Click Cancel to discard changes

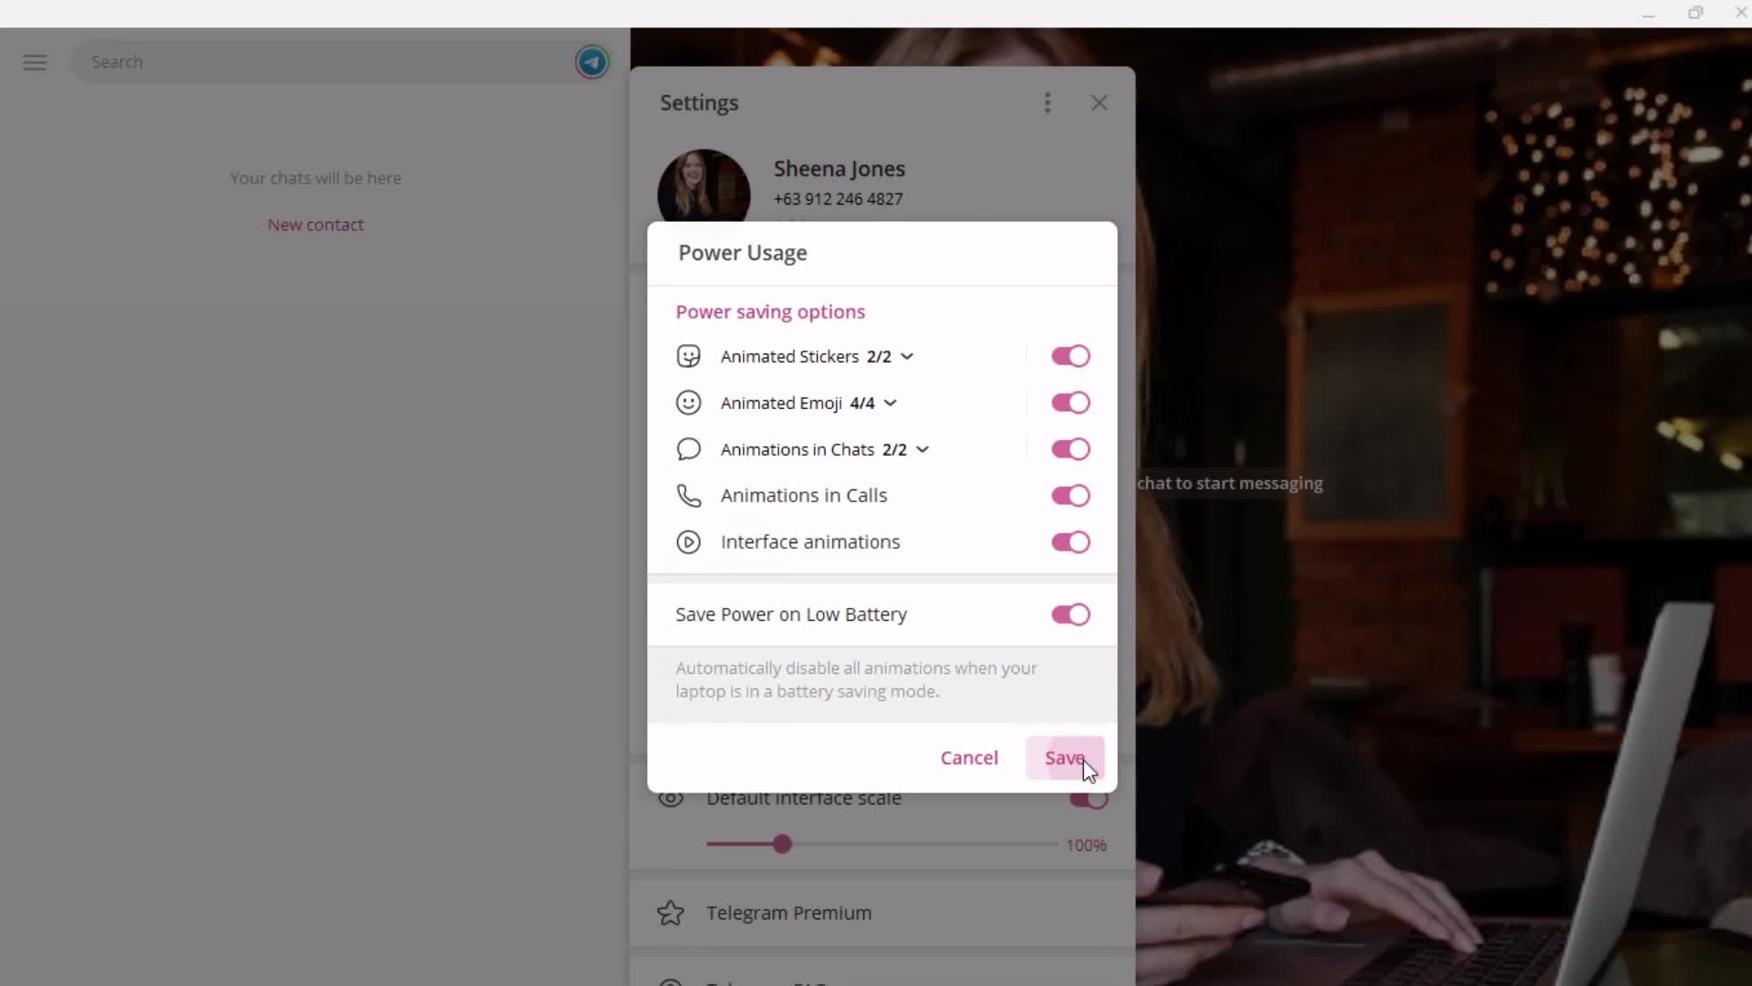[x=969, y=757]
